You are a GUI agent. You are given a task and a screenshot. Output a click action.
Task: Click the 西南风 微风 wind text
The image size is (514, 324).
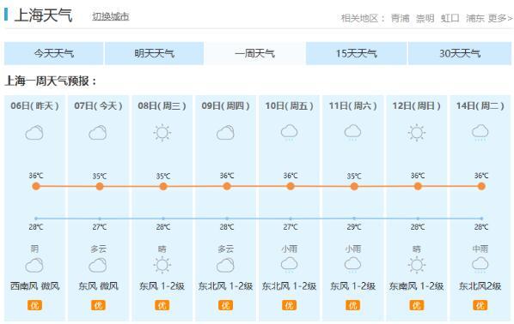[x=34, y=286]
